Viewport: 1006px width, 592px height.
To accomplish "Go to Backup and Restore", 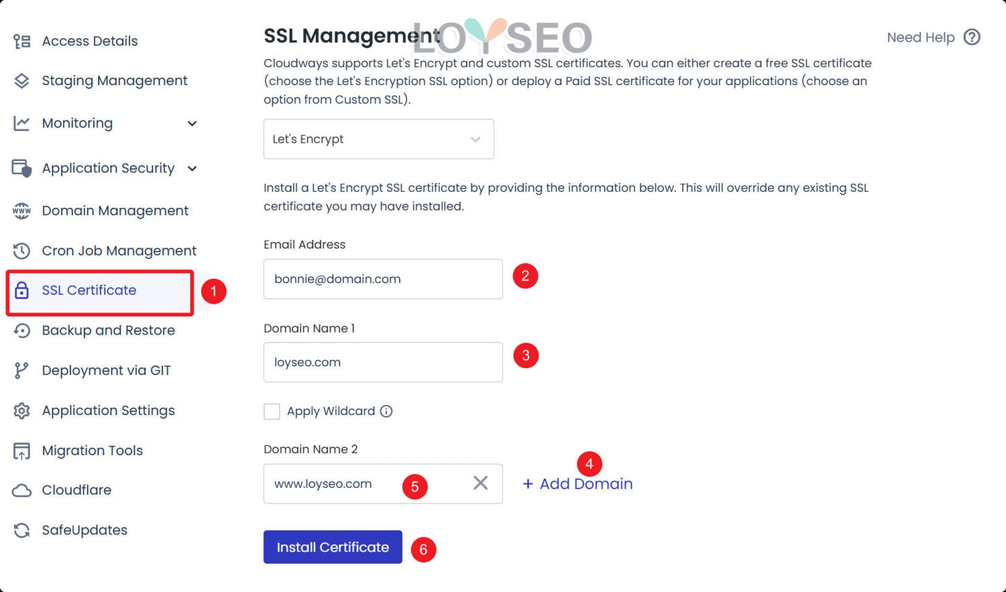I will coord(108,331).
